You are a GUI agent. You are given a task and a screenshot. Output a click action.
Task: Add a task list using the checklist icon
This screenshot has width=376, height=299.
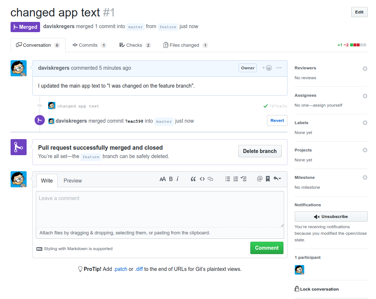[x=244, y=179]
